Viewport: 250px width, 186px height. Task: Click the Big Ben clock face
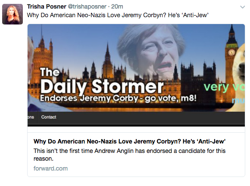pyautogui.click(x=231, y=52)
